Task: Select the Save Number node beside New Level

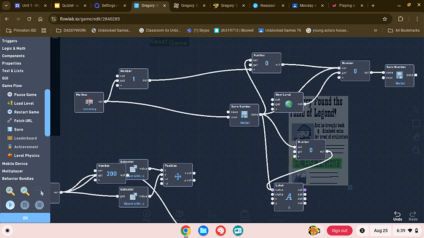Action: pyautogui.click(x=245, y=115)
